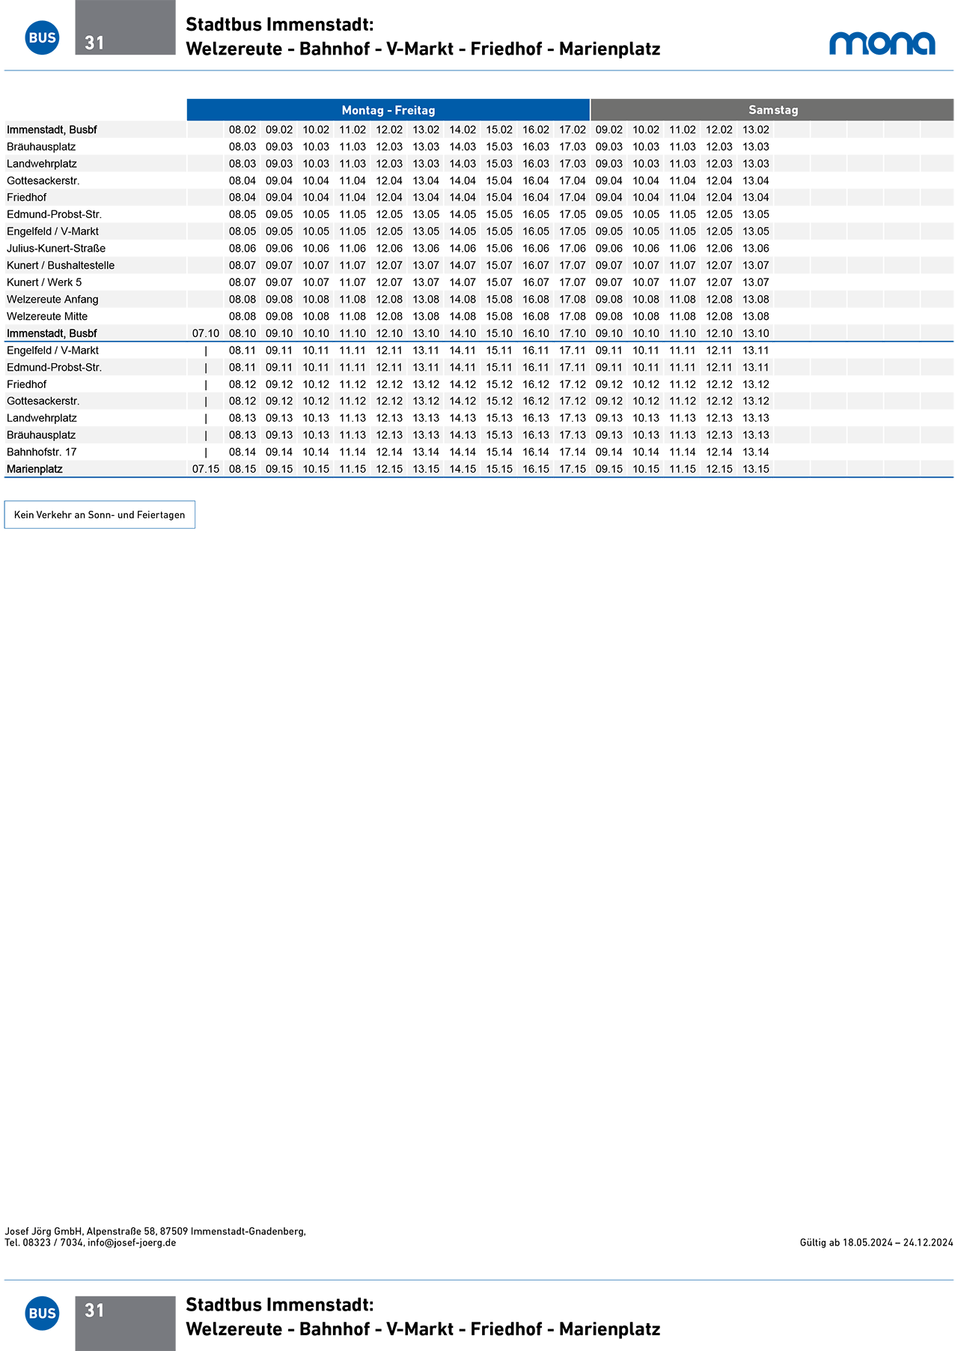Click the blue BUS icon in the page header
This screenshot has width=958, height=1351.
tap(42, 37)
